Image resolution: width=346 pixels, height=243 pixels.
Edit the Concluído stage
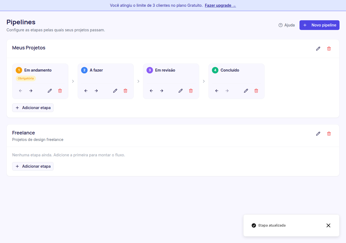click(246, 91)
